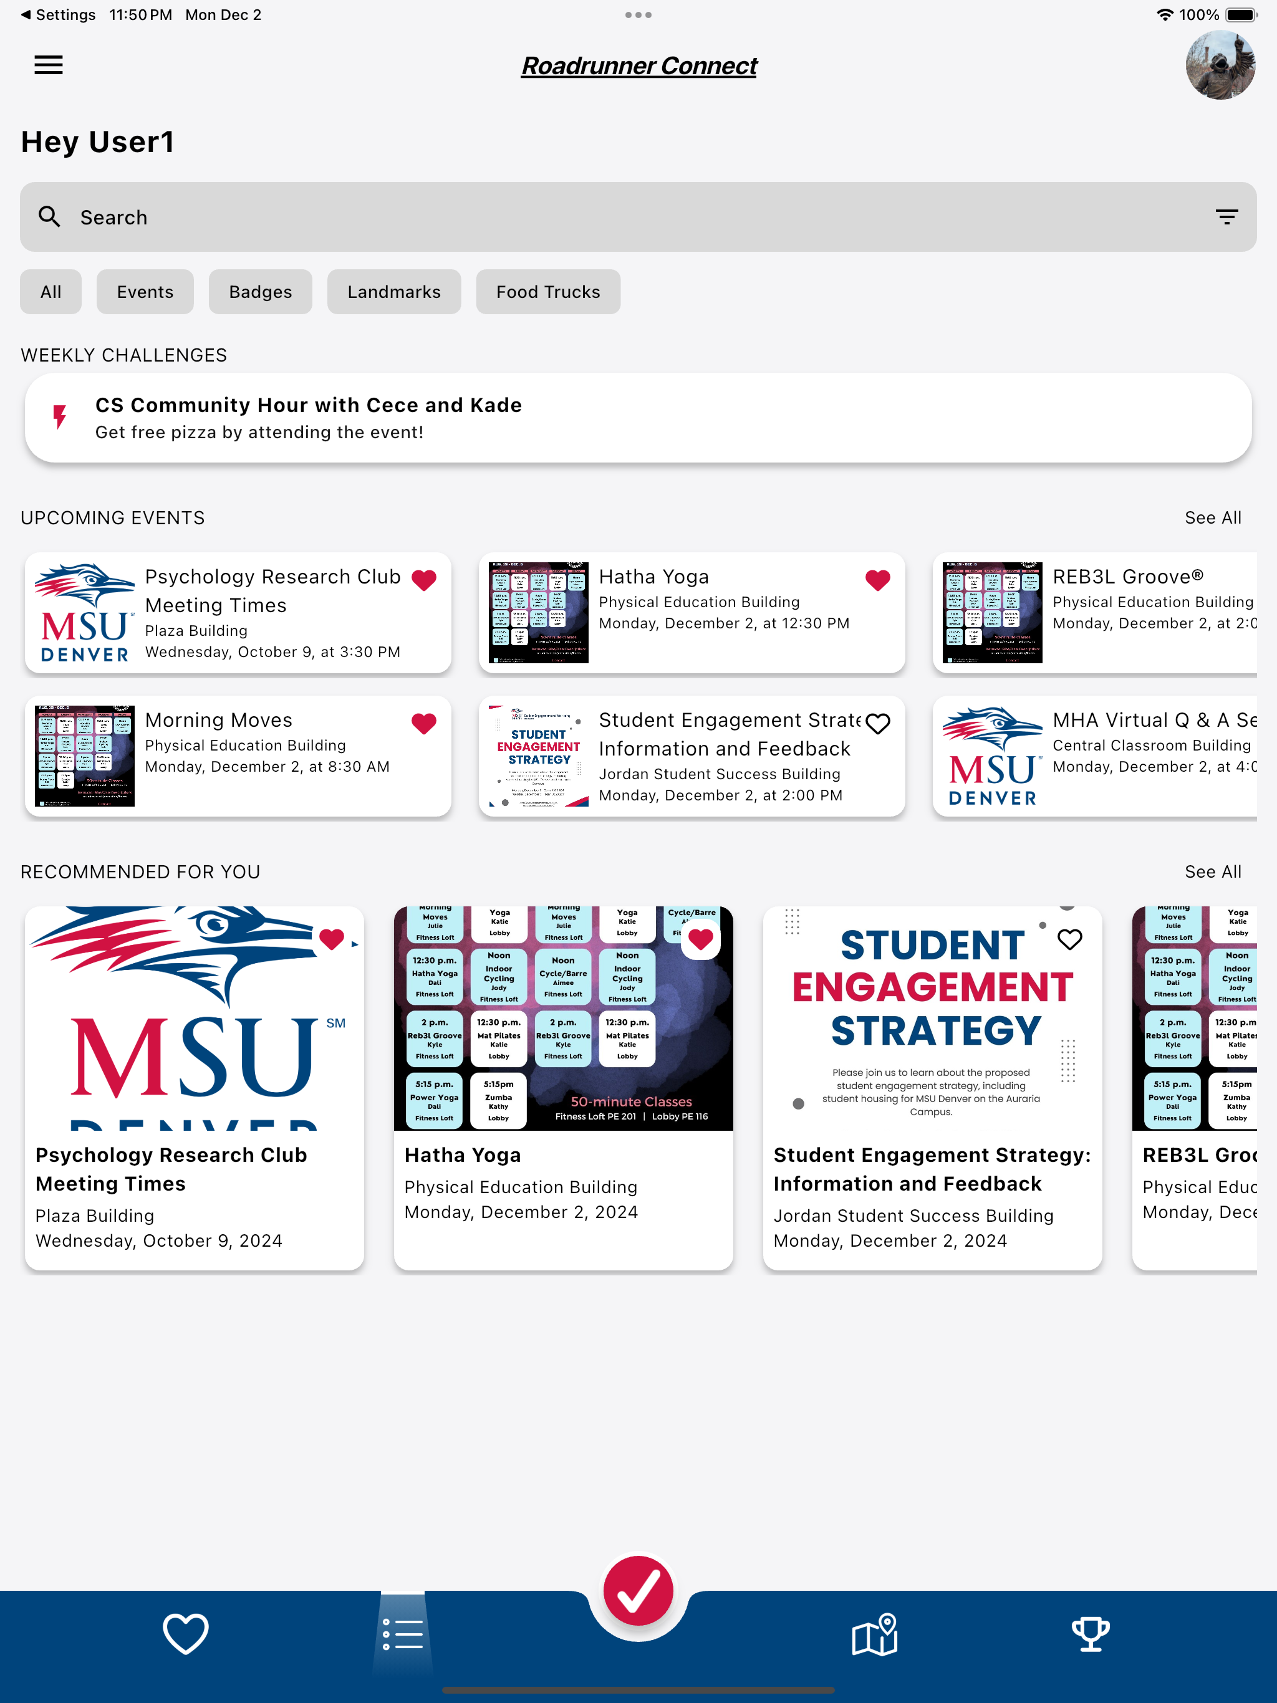1277x1703 pixels.
Task: Unfavorite Psychology Research Club in Upcoming Events
Action: coord(423,580)
